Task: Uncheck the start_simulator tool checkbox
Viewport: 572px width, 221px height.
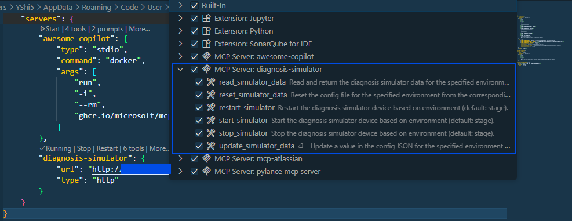Action: coord(199,120)
